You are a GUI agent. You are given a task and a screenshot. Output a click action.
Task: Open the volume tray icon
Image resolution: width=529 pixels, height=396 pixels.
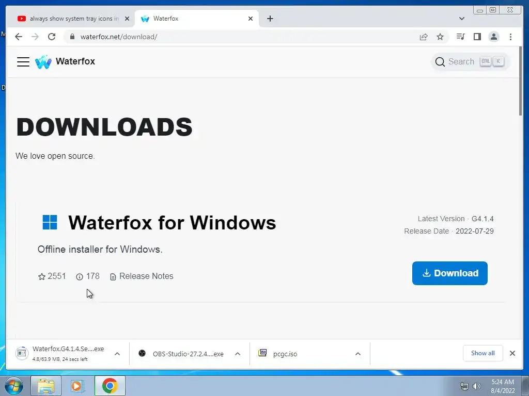(x=476, y=386)
